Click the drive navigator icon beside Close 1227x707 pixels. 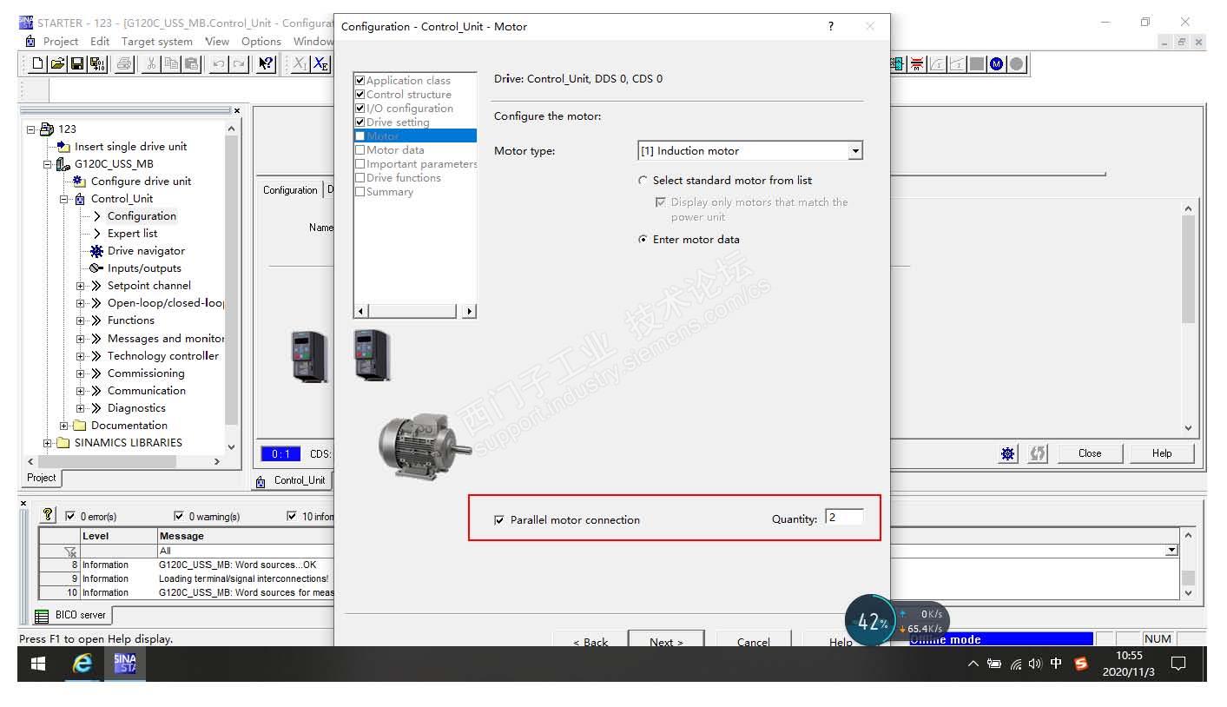pos(1008,453)
